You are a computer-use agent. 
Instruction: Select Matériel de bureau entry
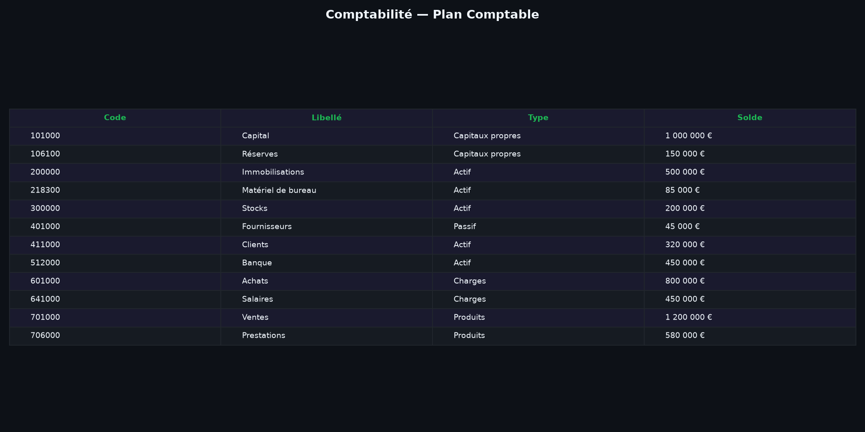point(279,190)
